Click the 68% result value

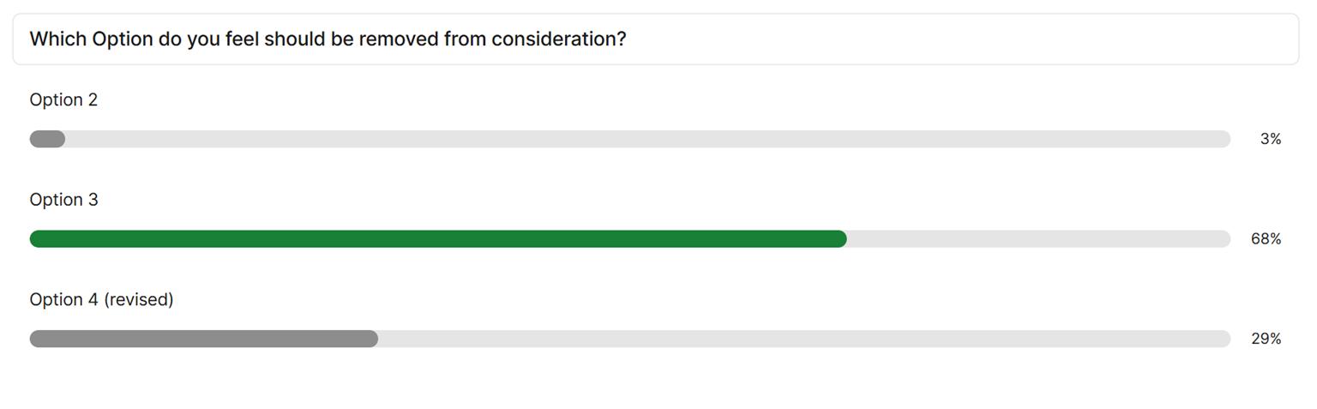(1266, 239)
